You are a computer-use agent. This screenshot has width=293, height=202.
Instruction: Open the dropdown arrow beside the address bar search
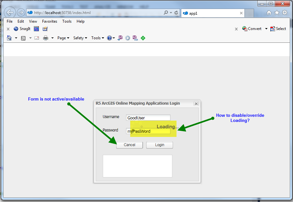pyautogui.click(x=171, y=13)
